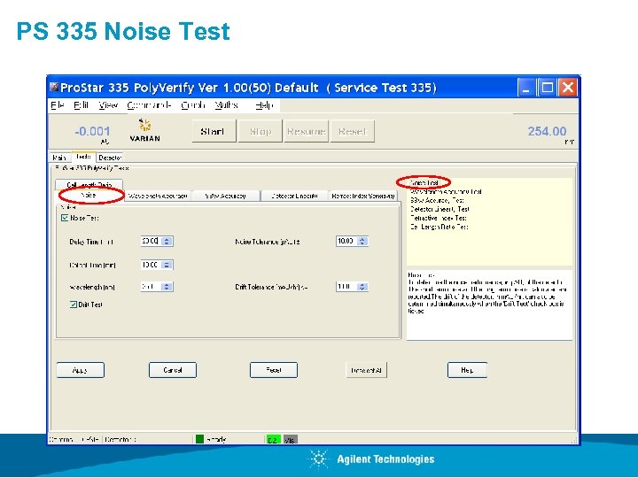638x478 pixels.
Task: Toggle the Drift Test checkbox
Action: (74, 305)
